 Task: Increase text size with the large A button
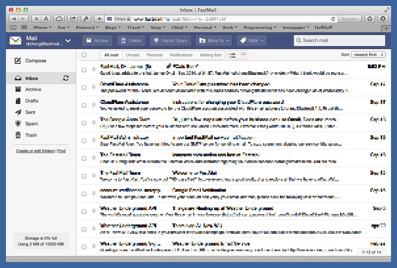46,19
